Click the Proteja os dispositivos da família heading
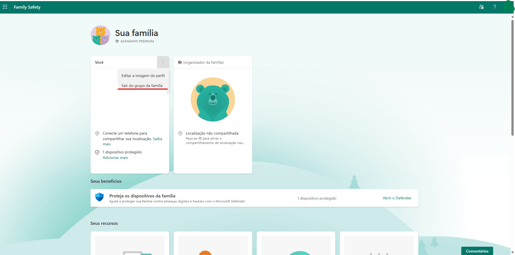This screenshot has height=255, width=515. click(x=142, y=196)
